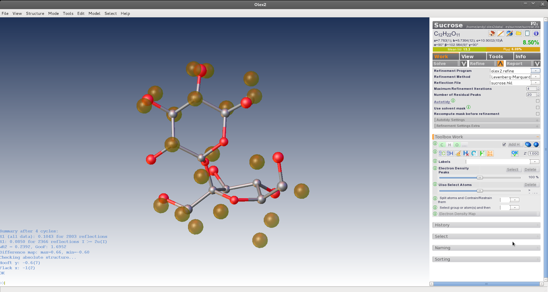Viewport: 548px width, 292px height.
Task: Click the blue info icon in the header
Action: [x=536, y=34]
